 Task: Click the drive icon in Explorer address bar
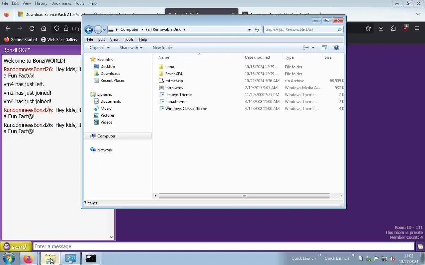[111, 29]
